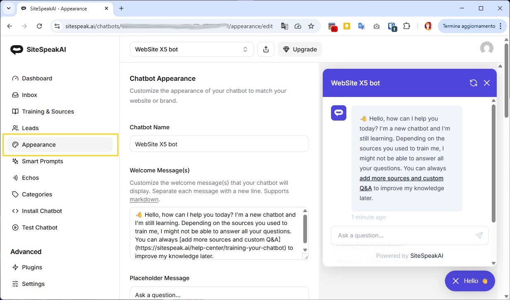This screenshot has height=300, width=510.
Task: Click the address bar URL
Action: pos(169,26)
